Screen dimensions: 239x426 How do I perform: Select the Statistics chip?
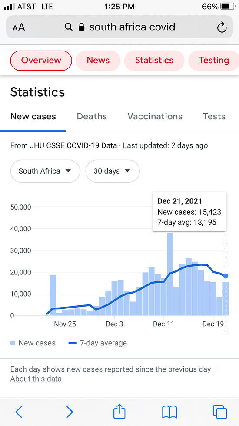(x=154, y=60)
